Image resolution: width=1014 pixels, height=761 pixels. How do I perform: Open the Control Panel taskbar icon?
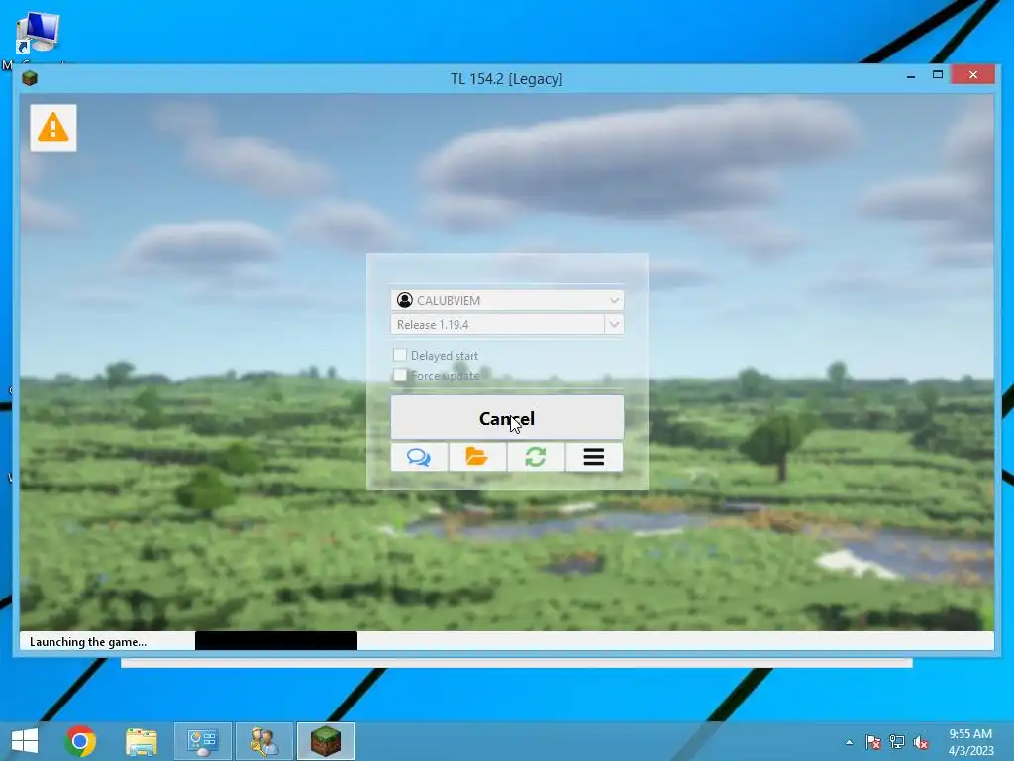click(x=202, y=741)
